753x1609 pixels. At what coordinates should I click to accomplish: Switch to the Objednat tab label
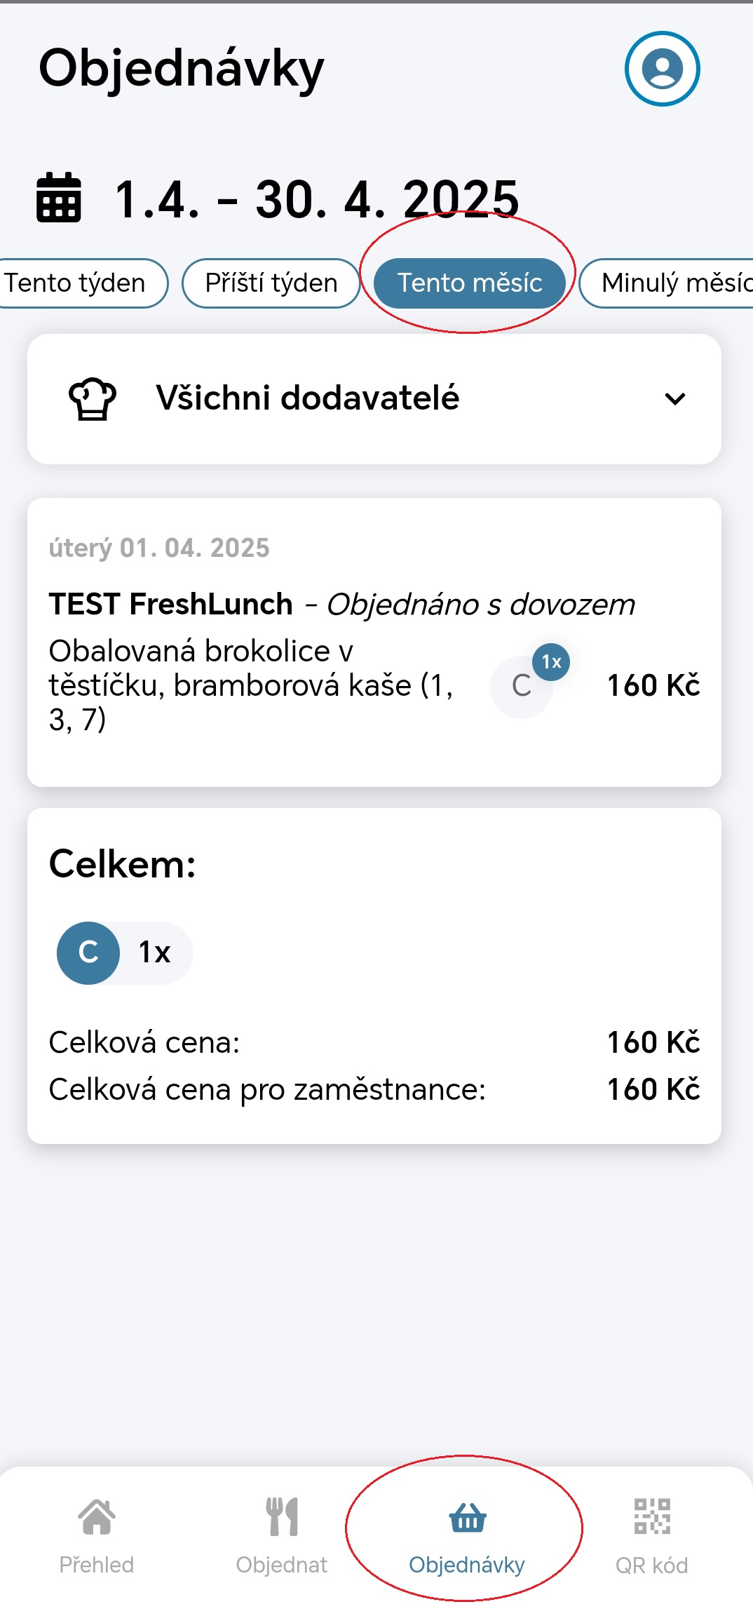(282, 1565)
